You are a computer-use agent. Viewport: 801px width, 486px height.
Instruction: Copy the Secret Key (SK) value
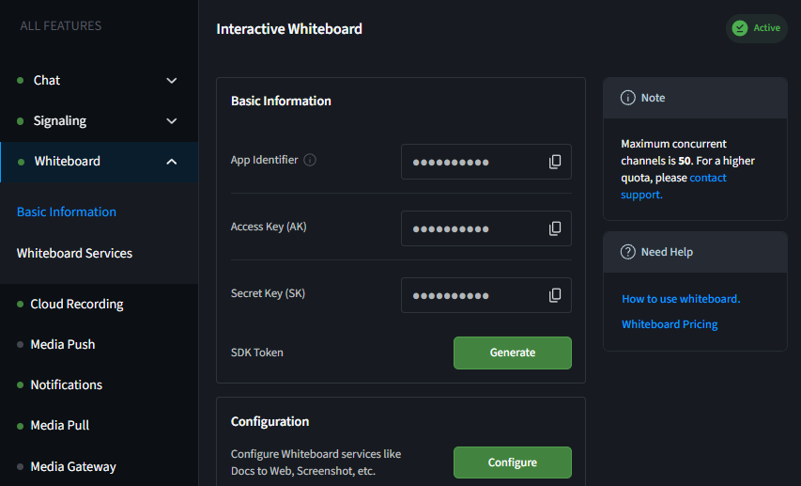click(555, 295)
